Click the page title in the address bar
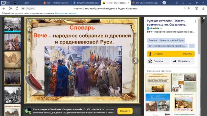207x116 pixels. pyautogui.click(x=106, y=9)
